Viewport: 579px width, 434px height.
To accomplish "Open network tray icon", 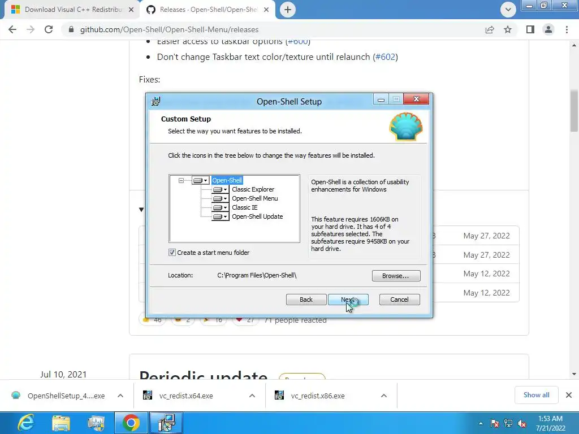I will [x=508, y=423].
